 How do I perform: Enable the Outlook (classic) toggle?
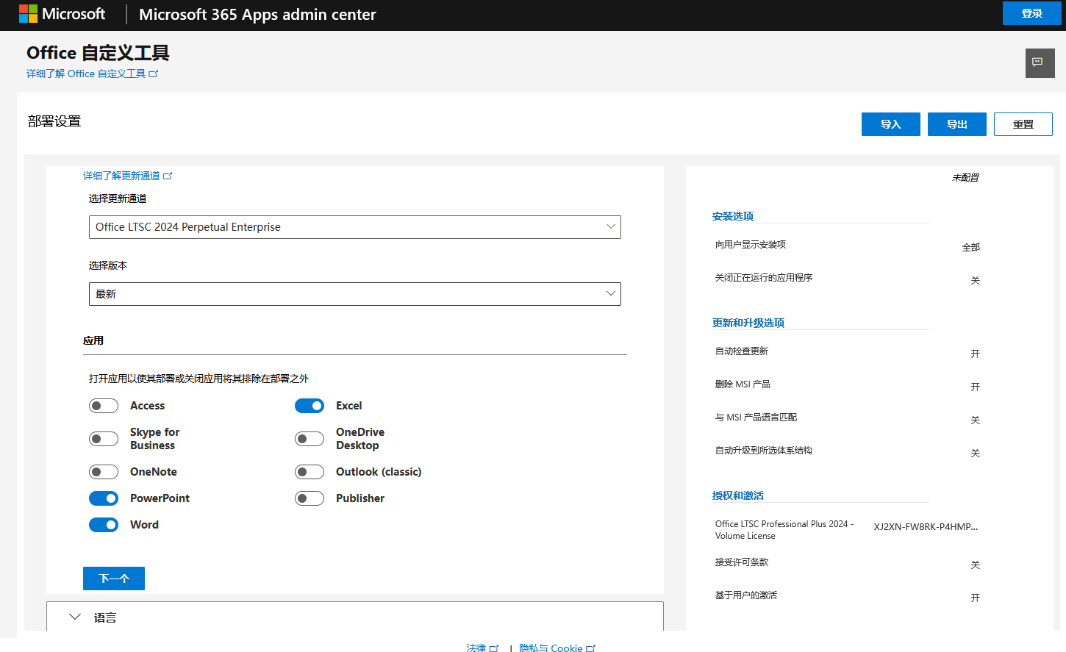pos(310,472)
